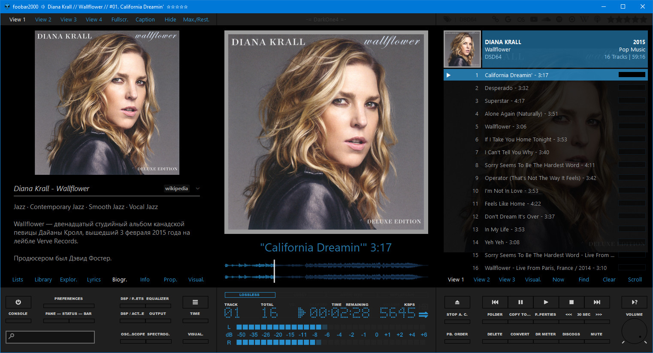Viewport: 653px width, 353px height.
Task: Open SoundCloud via the cloud icon
Action: [547, 19]
